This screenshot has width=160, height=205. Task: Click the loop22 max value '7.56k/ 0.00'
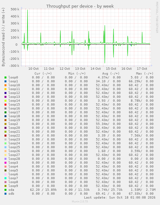[x=142, y=136]
